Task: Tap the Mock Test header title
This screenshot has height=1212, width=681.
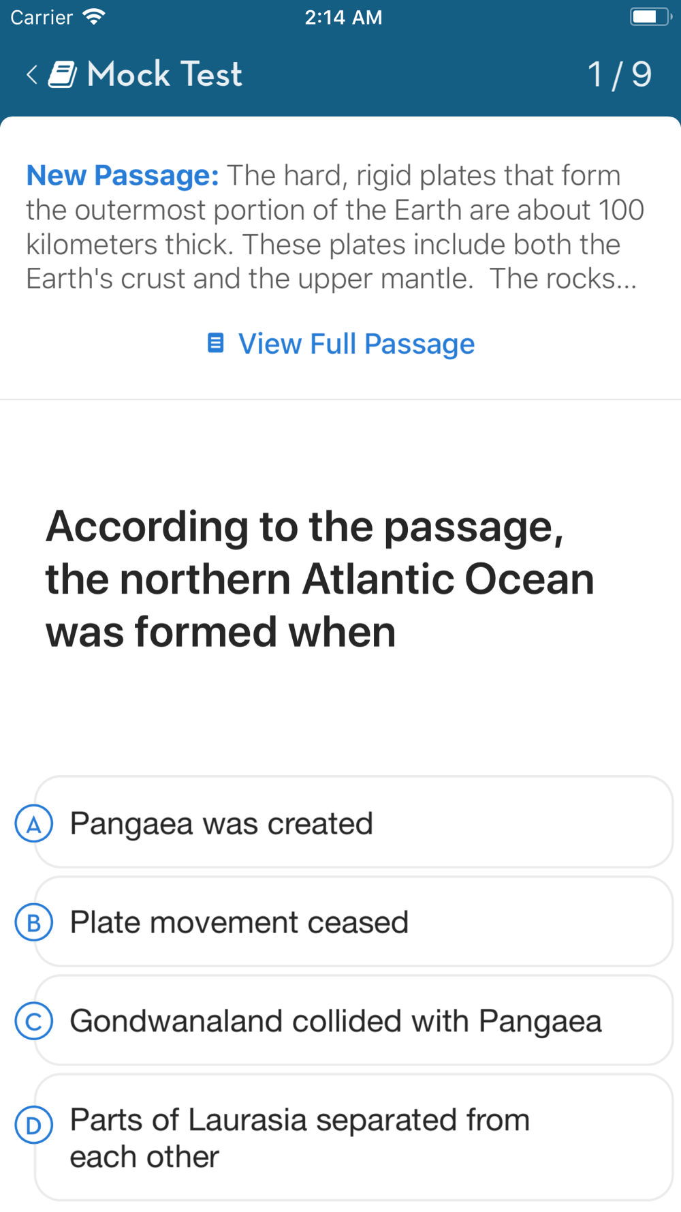Action: pos(165,74)
